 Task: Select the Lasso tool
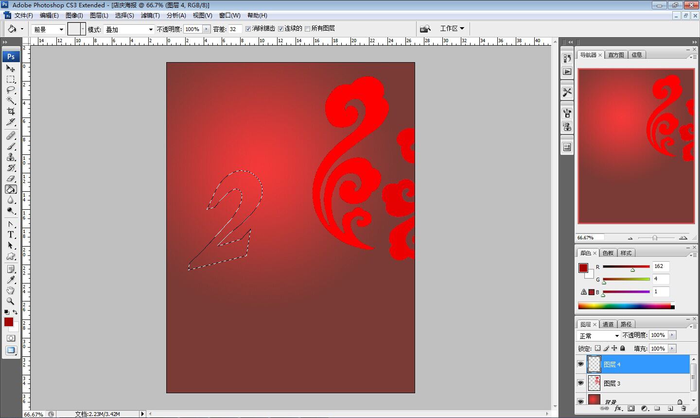[11, 90]
